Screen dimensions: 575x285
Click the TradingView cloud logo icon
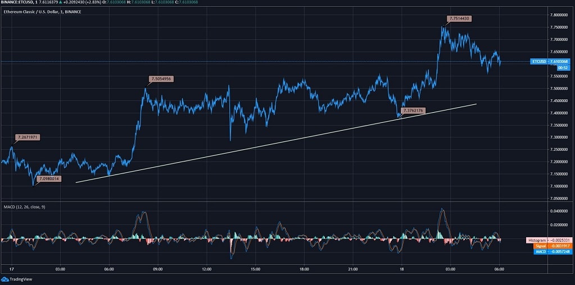tap(5, 279)
